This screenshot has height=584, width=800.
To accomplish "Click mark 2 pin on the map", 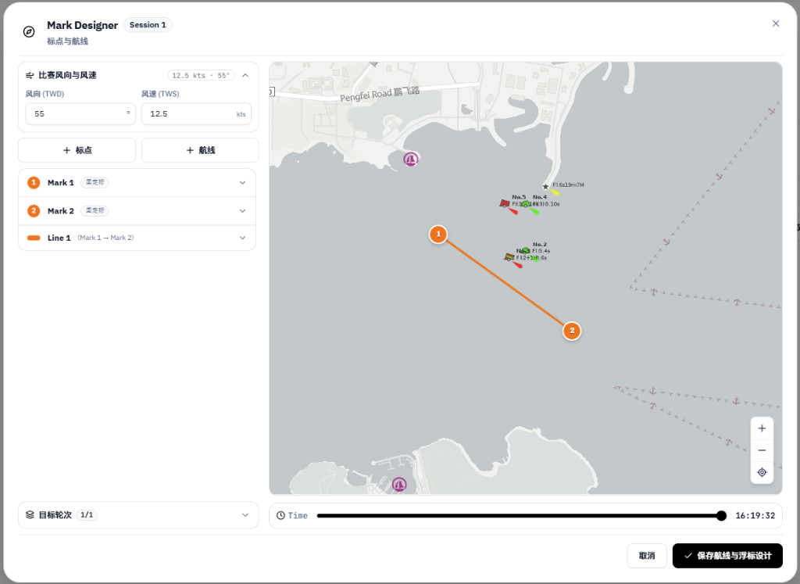I will pyautogui.click(x=572, y=331).
